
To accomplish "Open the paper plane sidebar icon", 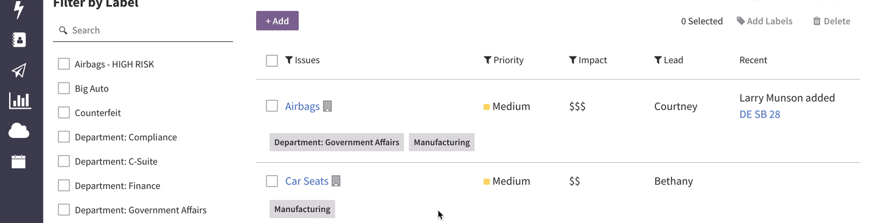I will (19, 70).
